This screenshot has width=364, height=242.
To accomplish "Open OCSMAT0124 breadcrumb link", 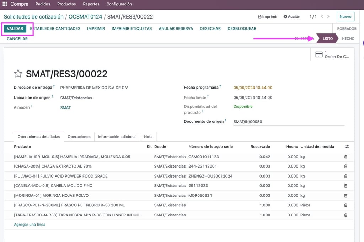I will point(85,17).
